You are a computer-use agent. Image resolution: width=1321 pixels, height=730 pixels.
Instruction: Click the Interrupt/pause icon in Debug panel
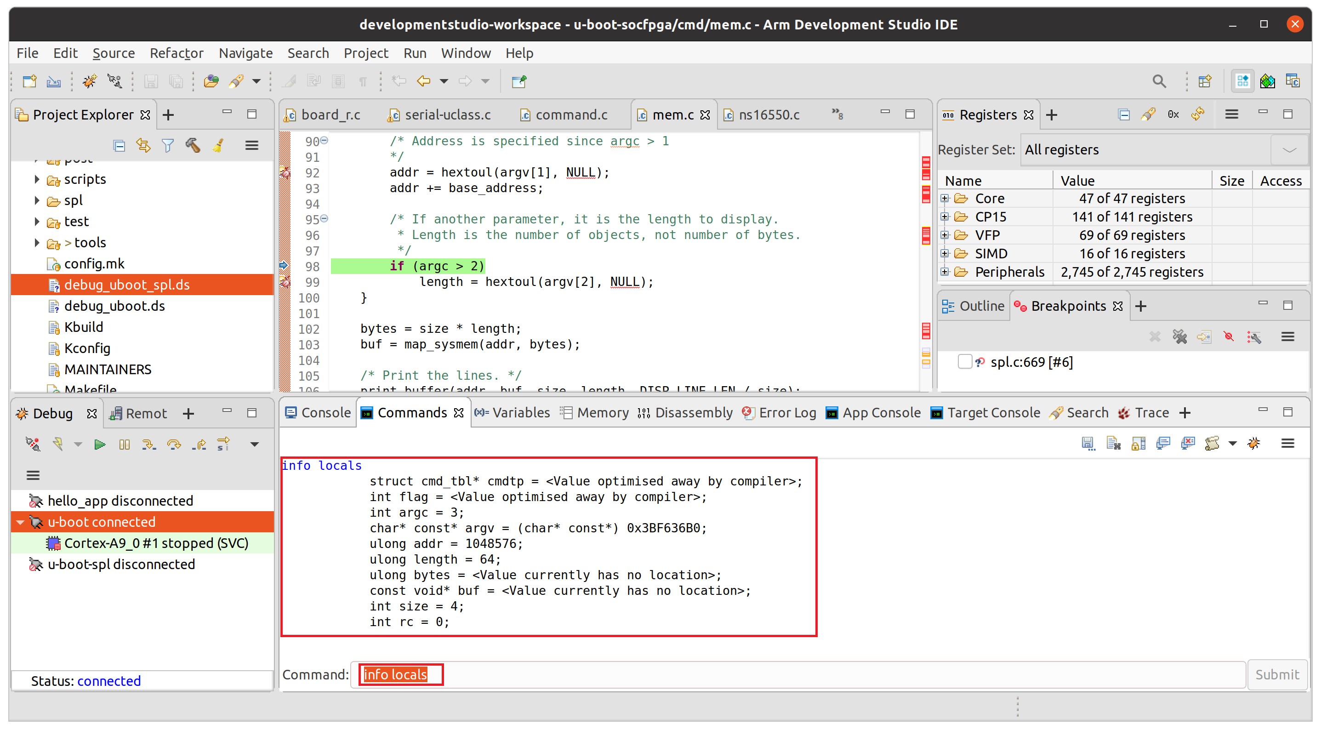coord(124,444)
